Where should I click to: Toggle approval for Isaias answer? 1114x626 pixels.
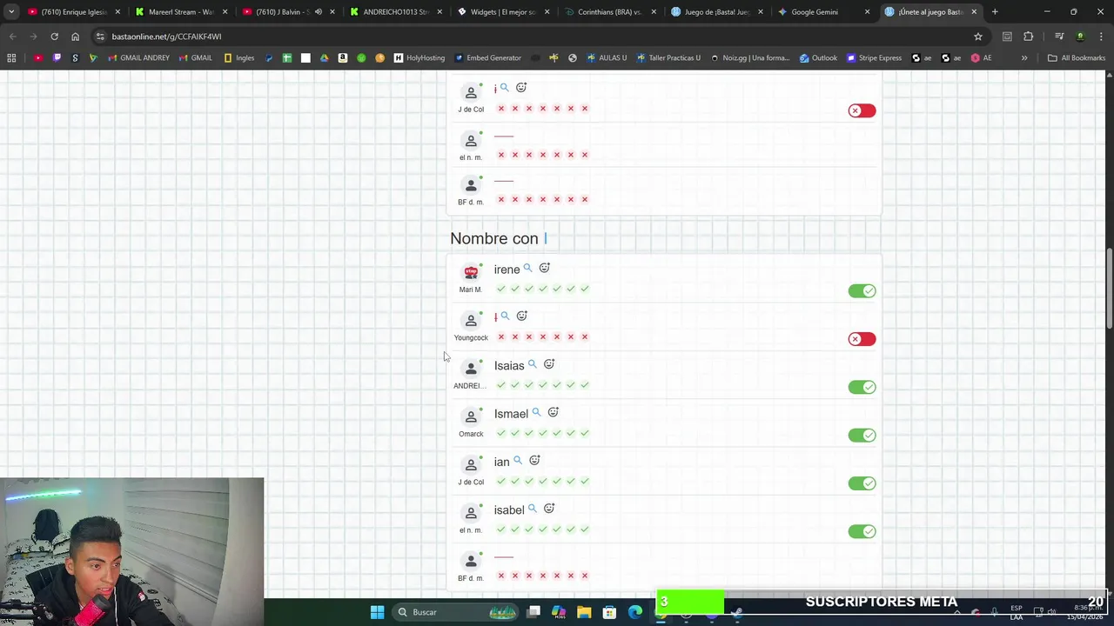[x=862, y=387]
